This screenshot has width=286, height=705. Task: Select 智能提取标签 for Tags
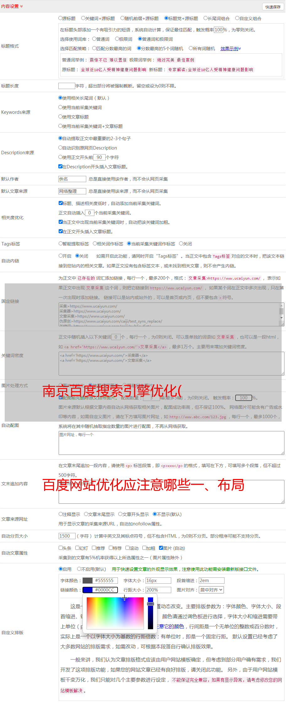pyautogui.click(x=61, y=244)
